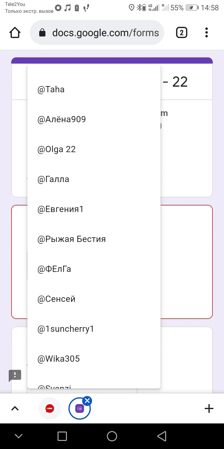Click the docs.google.com/forms address bar
Viewport: 224px width, 449px height.
[x=105, y=33]
